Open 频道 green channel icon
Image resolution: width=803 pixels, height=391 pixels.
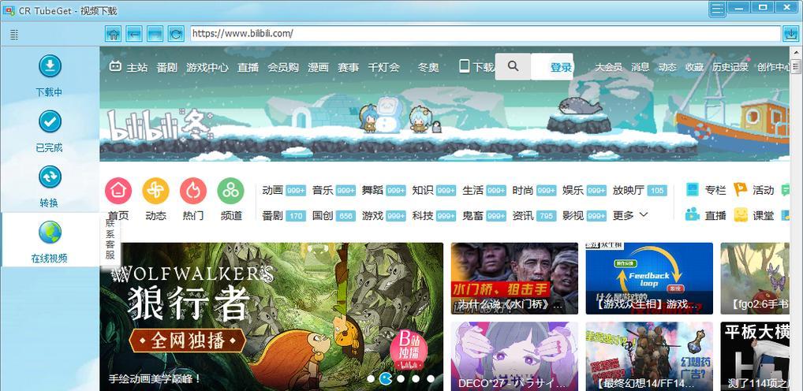point(231,191)
